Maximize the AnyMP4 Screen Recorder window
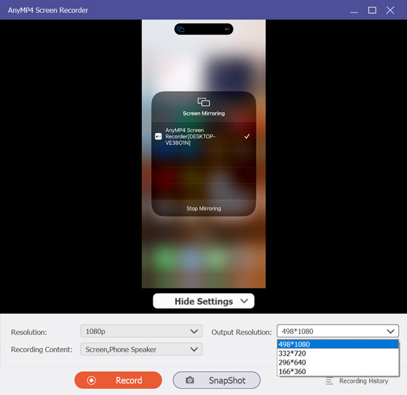The height and width of the screenshot is (395, 407). tap(372, 10)
